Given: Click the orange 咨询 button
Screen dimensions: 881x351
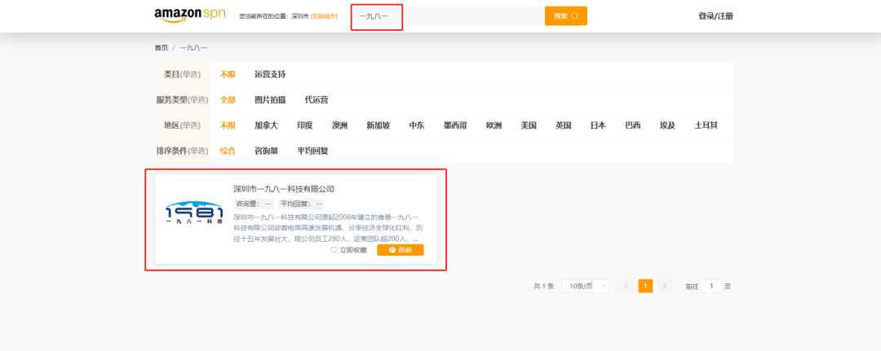Looking at the screenshot, I should pos(400,250).
